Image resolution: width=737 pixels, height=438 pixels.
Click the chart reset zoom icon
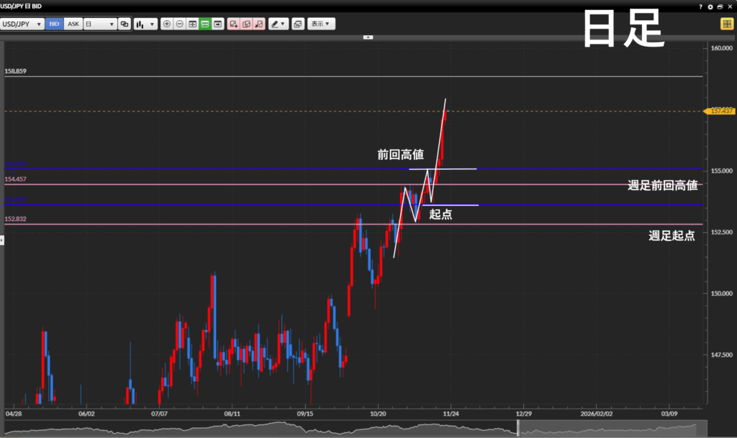click(192, 24)
